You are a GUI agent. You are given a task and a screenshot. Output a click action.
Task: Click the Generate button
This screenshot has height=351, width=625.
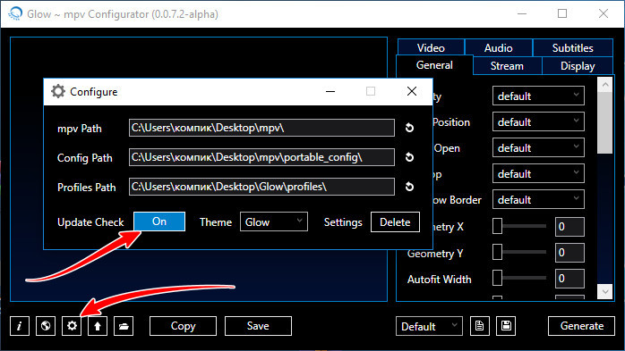point(581,326)
